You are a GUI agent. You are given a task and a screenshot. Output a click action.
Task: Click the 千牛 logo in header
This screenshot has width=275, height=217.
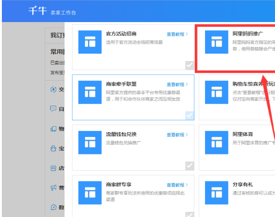click(38, 10)
